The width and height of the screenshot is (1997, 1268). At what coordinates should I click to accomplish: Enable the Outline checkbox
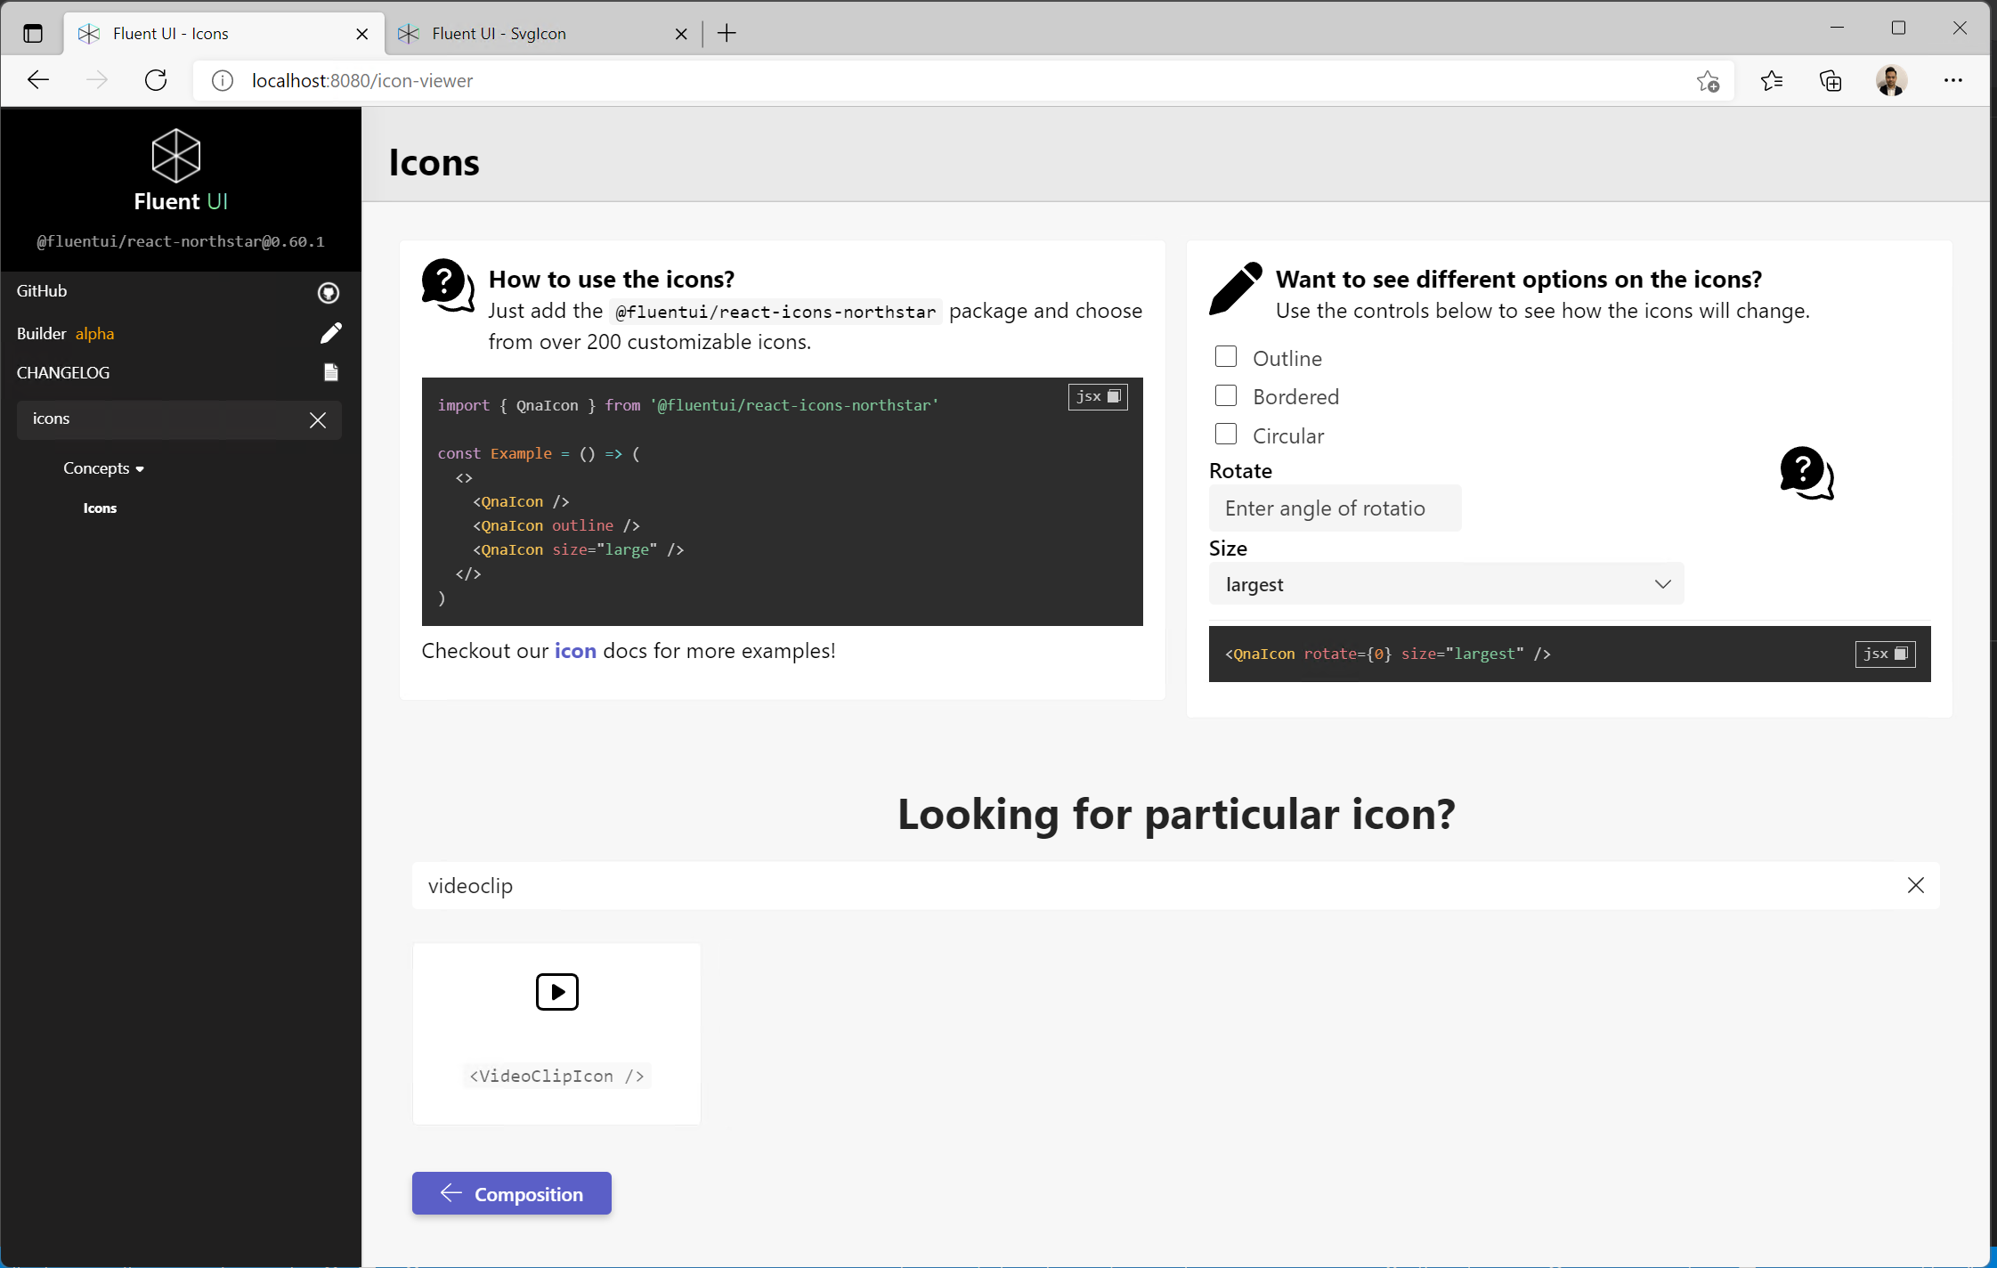(1226, 357)
